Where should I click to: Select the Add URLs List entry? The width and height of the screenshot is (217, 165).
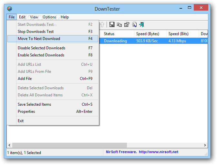pyautogui.click(x=53, y=64)
